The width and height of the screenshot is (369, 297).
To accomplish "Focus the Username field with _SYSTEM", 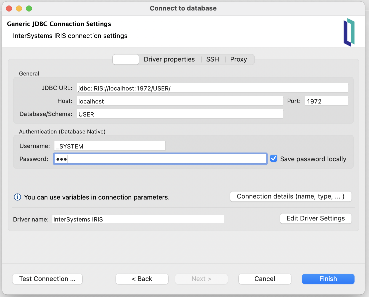I will [x=110, y=146].
